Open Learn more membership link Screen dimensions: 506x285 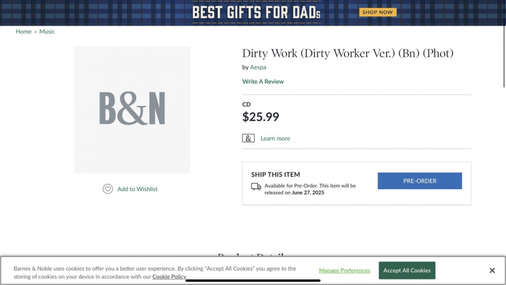tap(275, 138)
